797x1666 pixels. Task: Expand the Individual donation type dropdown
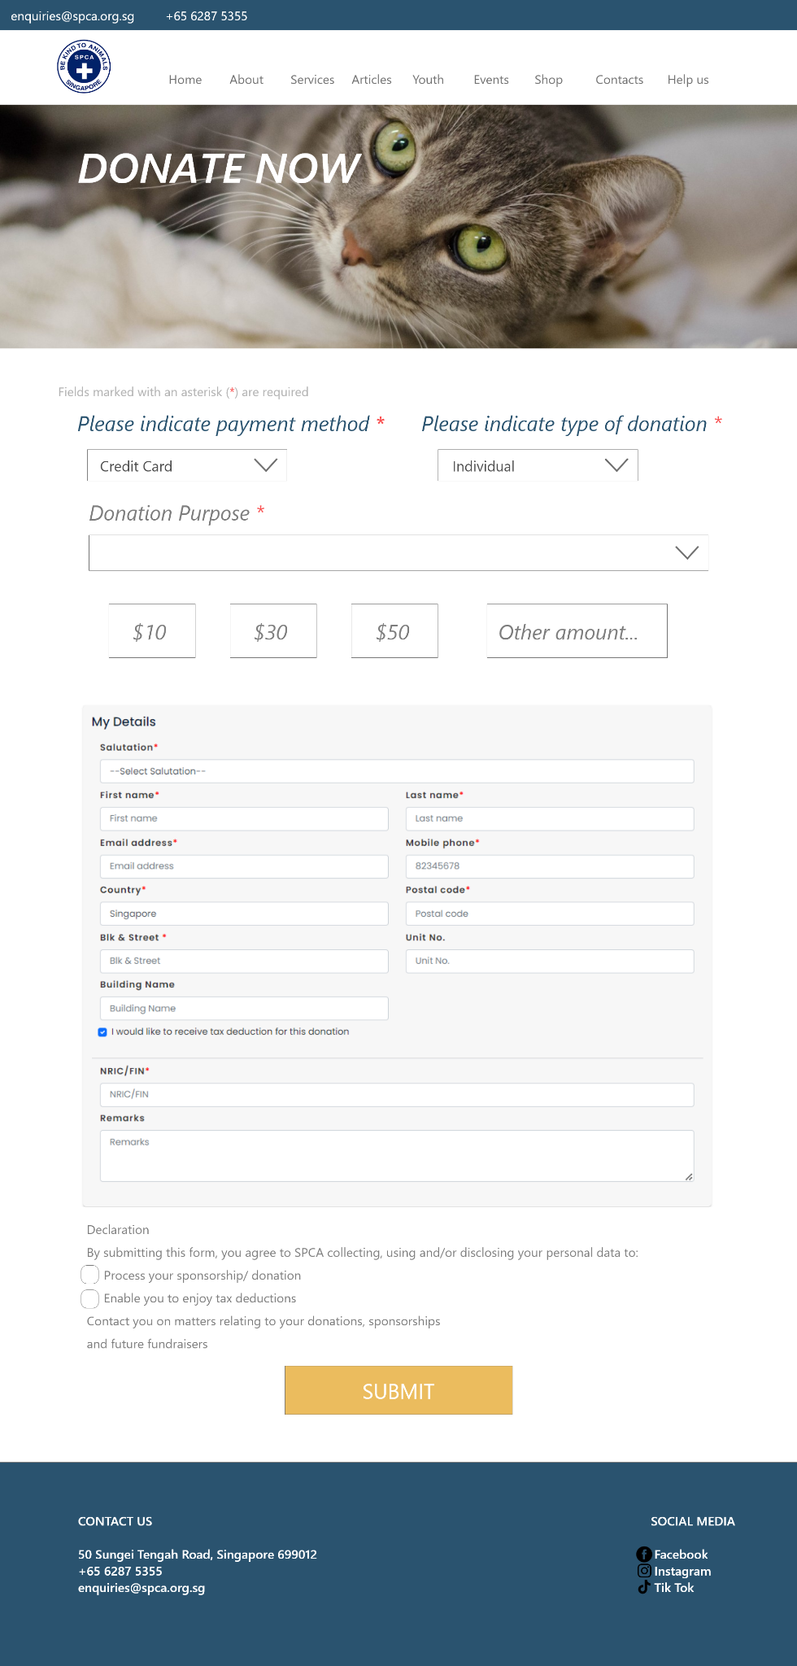pyautogui.click(x=538, y=465)
